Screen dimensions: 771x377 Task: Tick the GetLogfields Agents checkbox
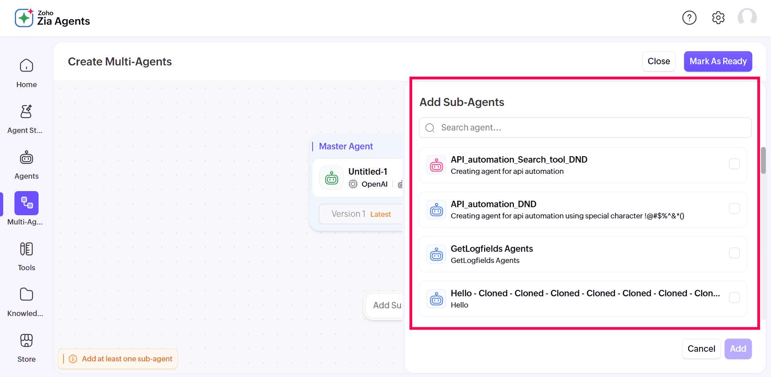point(734,253)
